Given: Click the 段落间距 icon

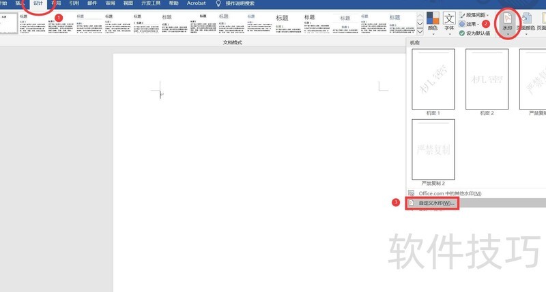Looking at the screenshot, I should click(x=462, y=15).
